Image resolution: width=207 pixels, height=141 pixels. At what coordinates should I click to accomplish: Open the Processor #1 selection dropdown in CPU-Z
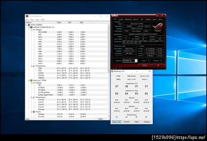click(136, 61)
